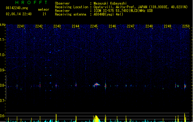Image resolution: width=193 pixels, height=122 pixels.
Task: Click the 2244 time marker
Action: pos(75,26)
